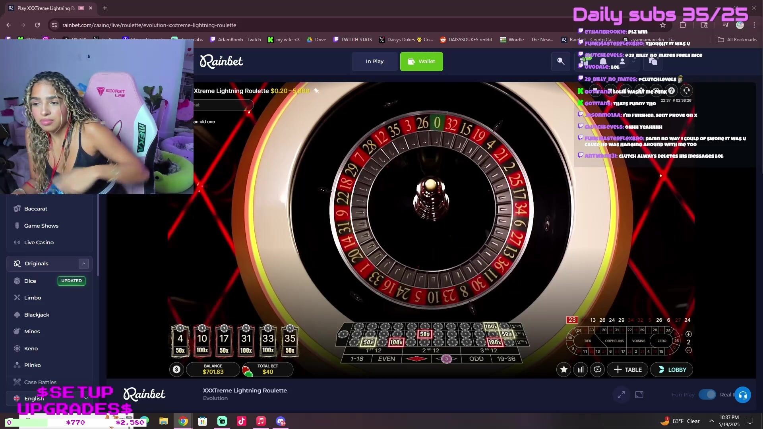The width and height of the screenshot is (763, 429).
Task: Bet on the lucky number 33 card
Action: point(268,341)
